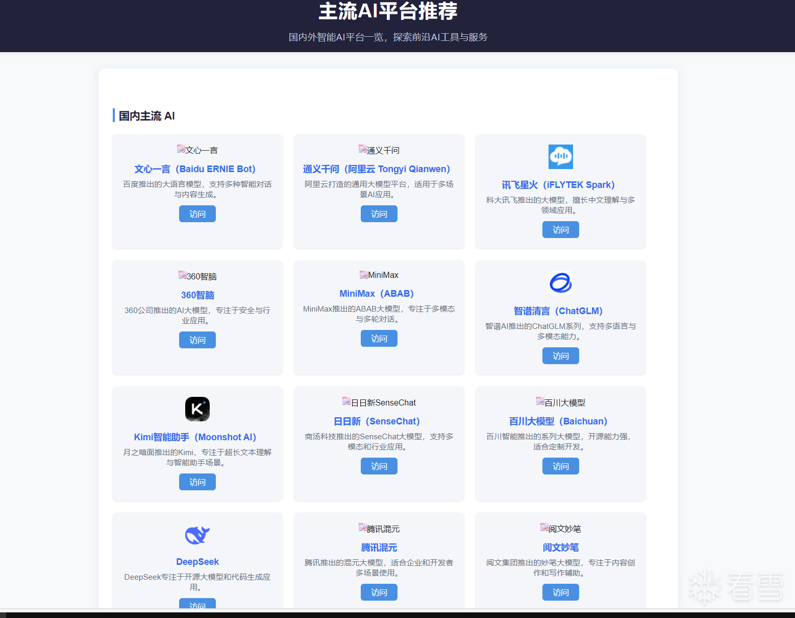Visit 通义千问 via its 访问 button
The width and height of the screenshot is (795, 618).
click(379, 214)
